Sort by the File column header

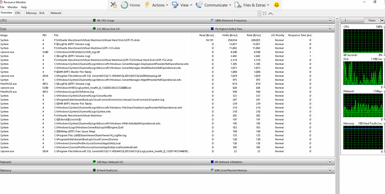point(122,35)
